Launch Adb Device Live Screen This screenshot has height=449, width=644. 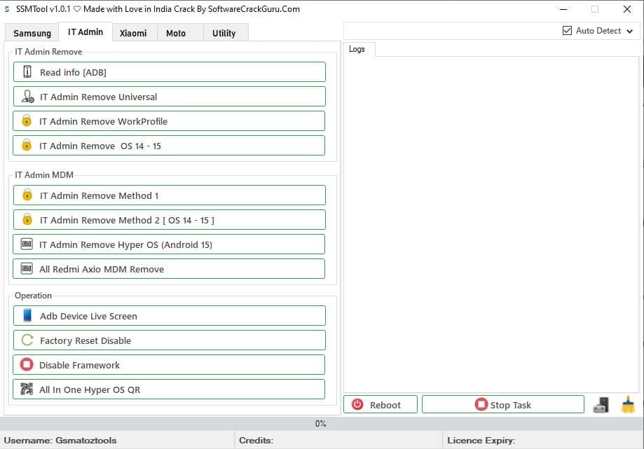click(168, 315)
